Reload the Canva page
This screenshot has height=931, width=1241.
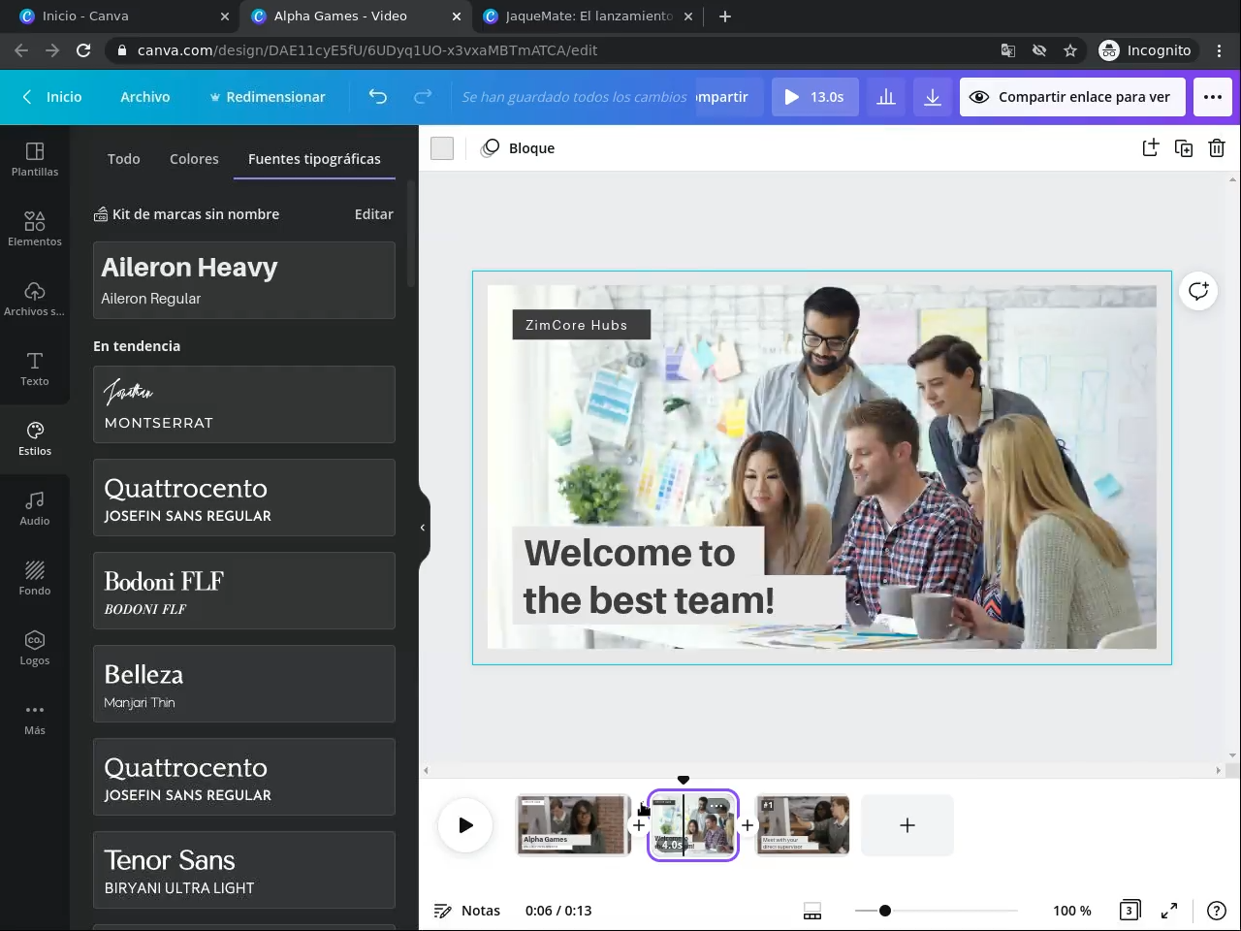pyautogui.click(x=83, y=50)
